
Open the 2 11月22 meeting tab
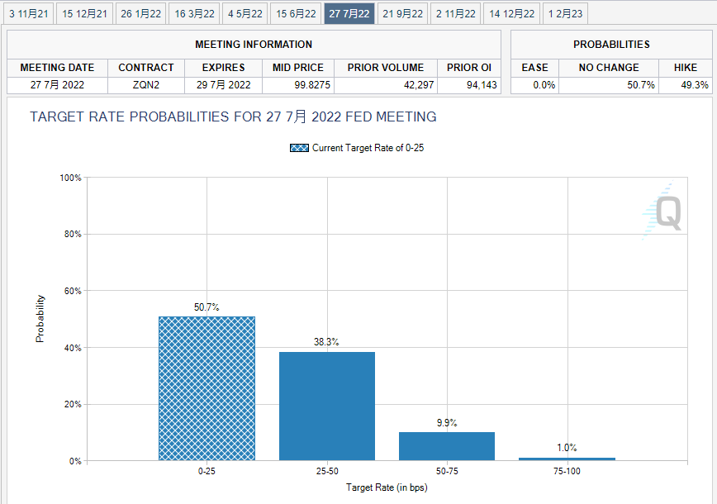(x=456, y=13)
